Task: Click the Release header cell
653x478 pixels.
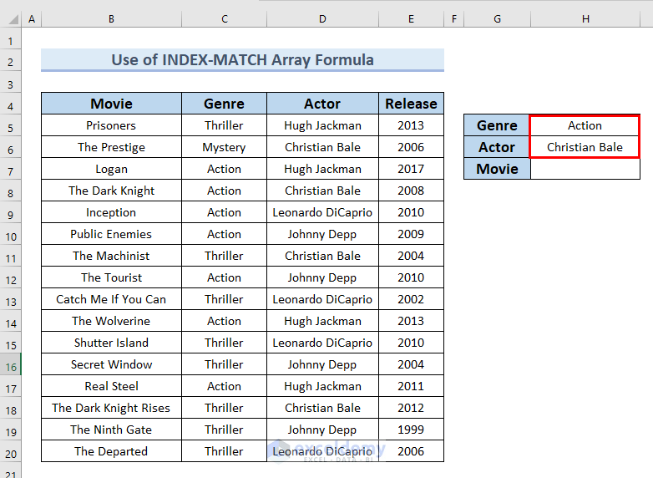Action: (x=411, y=104)
